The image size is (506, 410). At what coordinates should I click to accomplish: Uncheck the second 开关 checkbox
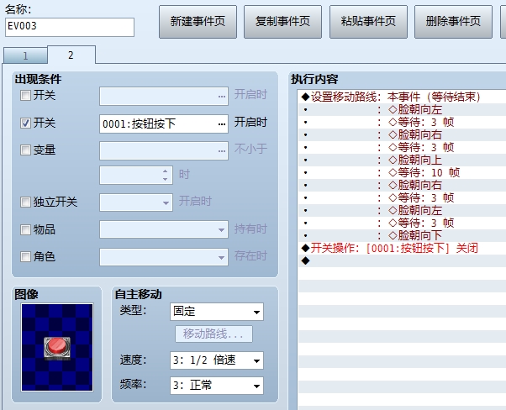pos(25,123)
